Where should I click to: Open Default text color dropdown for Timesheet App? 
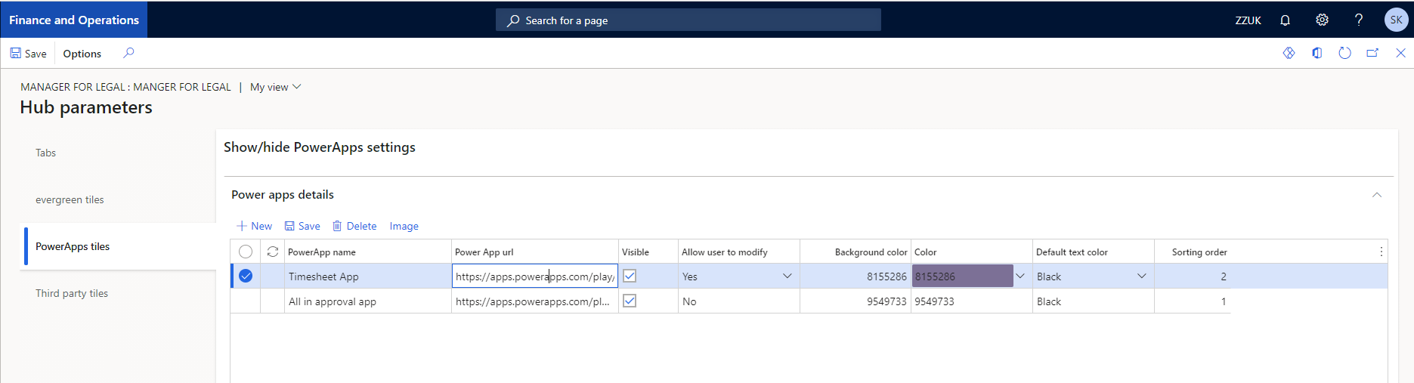[1142, 276]
